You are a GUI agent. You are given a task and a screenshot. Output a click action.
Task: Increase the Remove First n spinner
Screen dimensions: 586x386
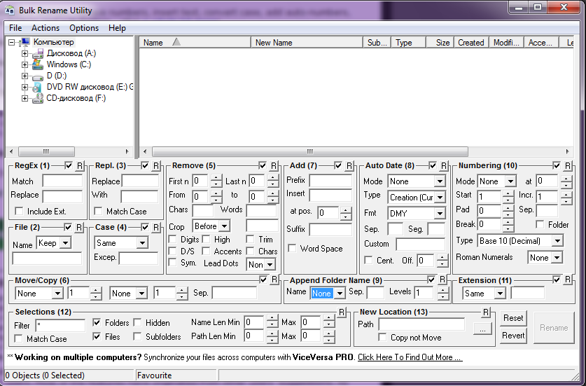216,178
